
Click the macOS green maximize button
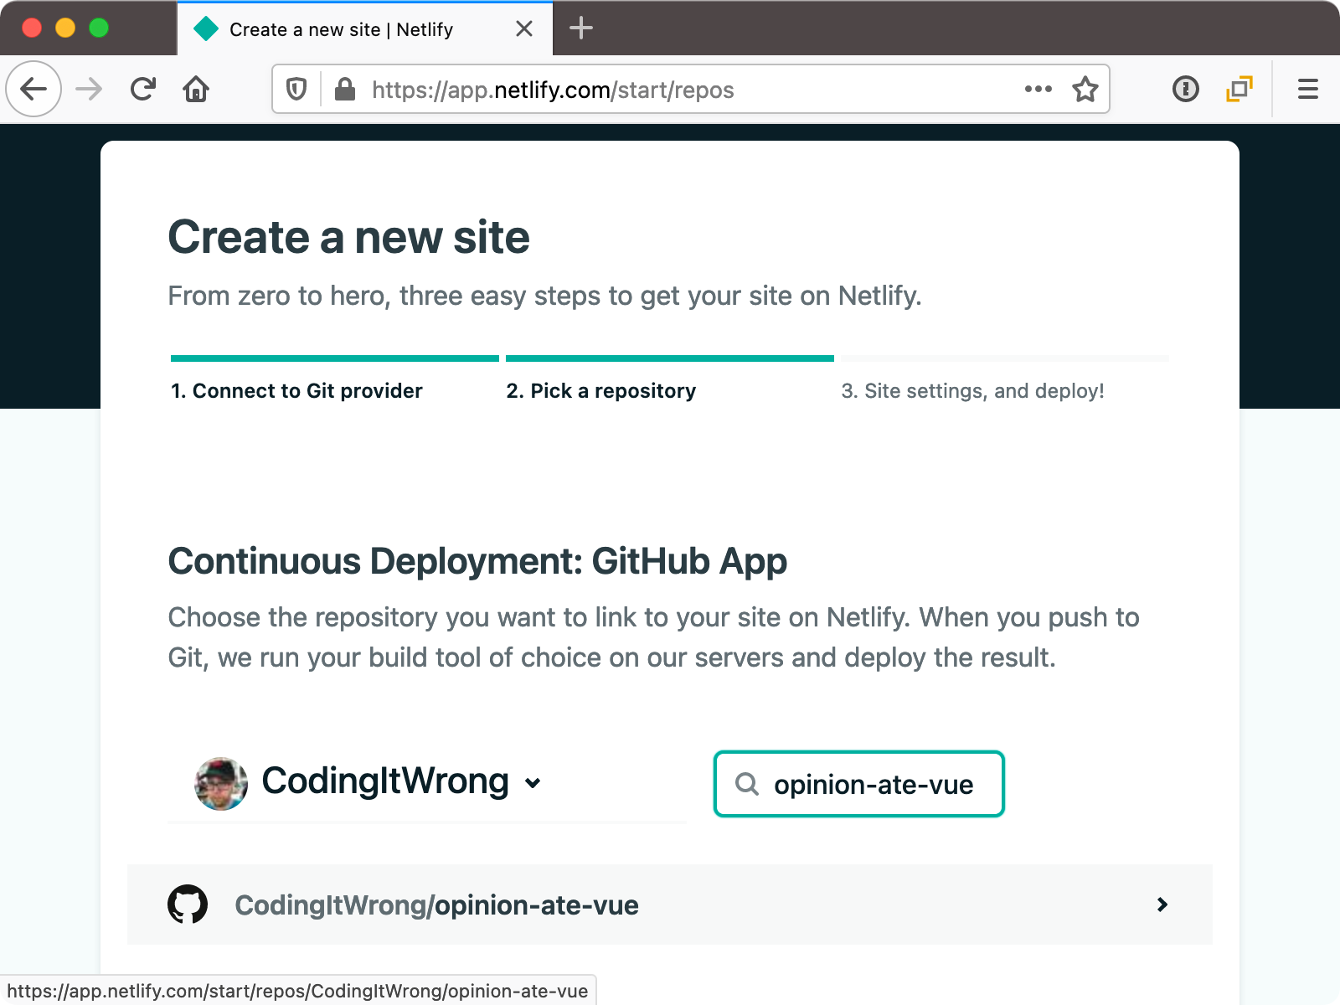click(99, 28)
